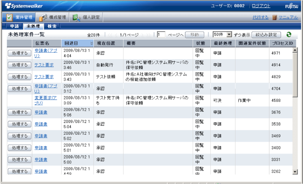Open 申請書 link in row 3469
Screen dimensions: 303x184
[41, 136]
